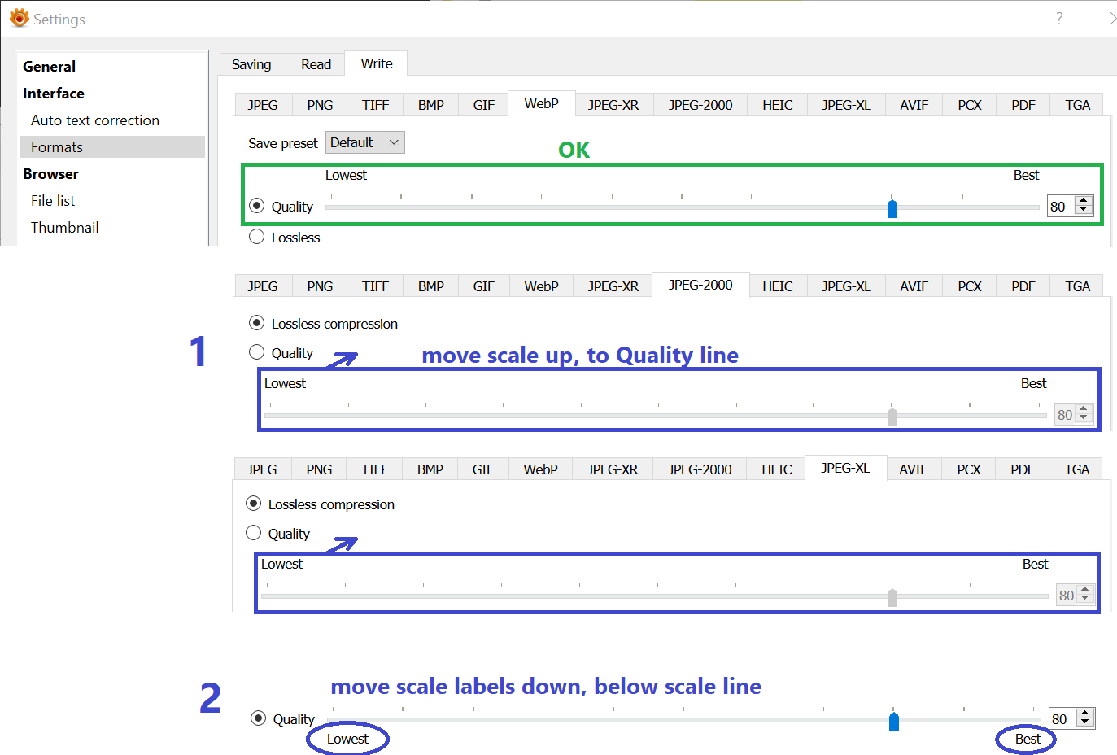Open the question mark help button
1117x755 pixels.
(x=1059, y=19)
